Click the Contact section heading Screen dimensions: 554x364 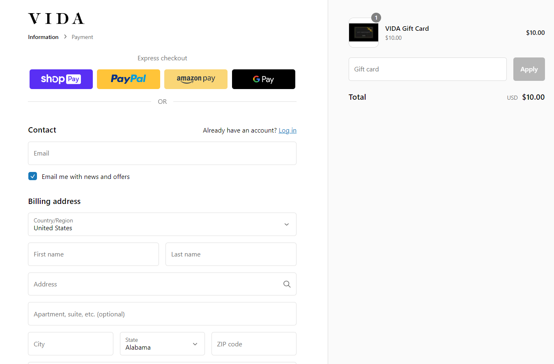(x=42, y=130)
